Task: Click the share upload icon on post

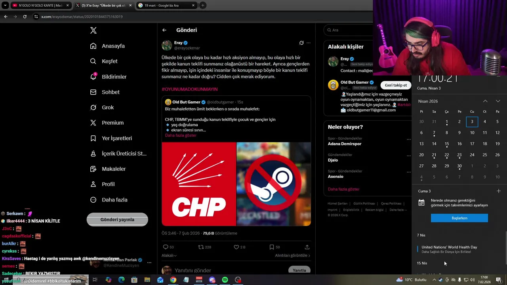Action: click(x=307, y=247)
